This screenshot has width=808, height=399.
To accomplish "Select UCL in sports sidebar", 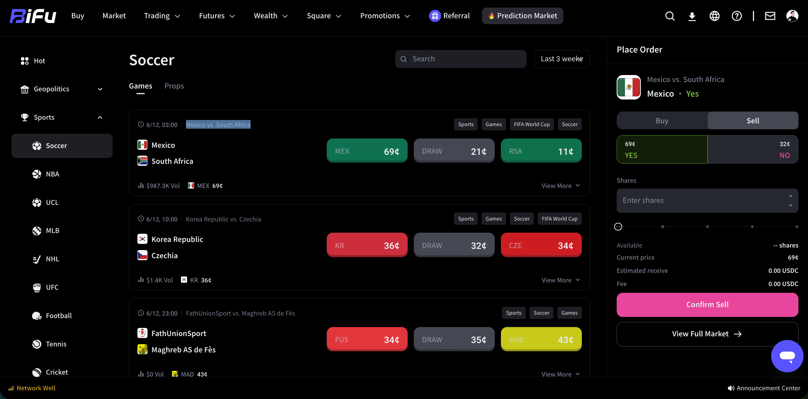I will 62,202.
